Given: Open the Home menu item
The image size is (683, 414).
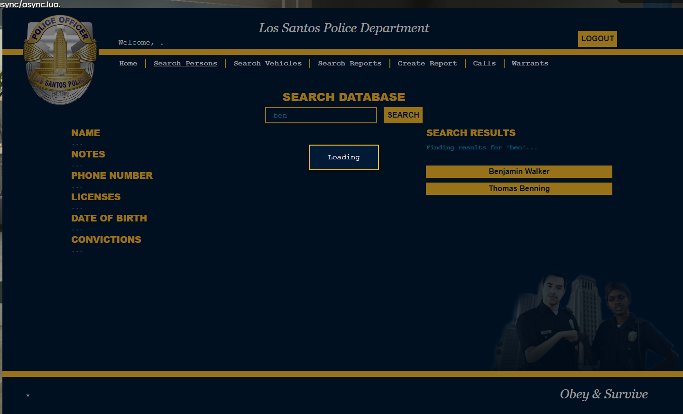Looking at the screenshot, I should click(x=128, y=64).
